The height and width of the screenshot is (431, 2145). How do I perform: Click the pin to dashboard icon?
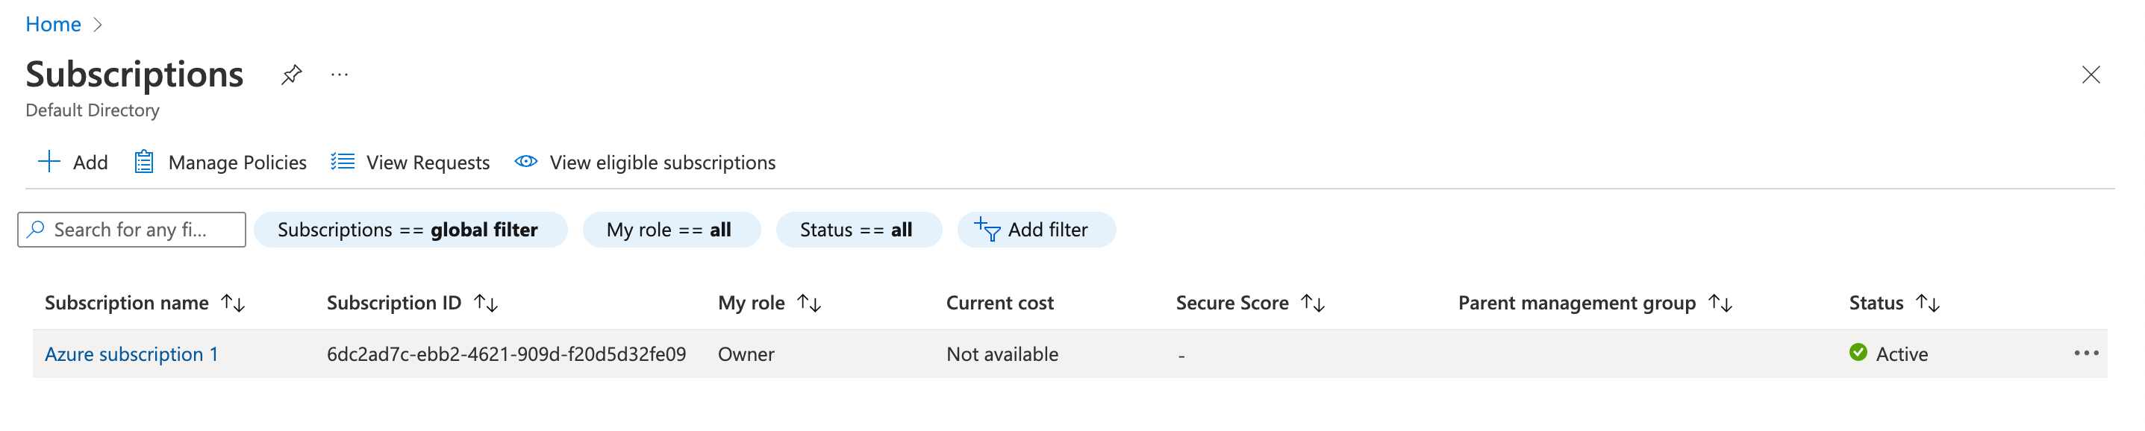tap(290, 75)
